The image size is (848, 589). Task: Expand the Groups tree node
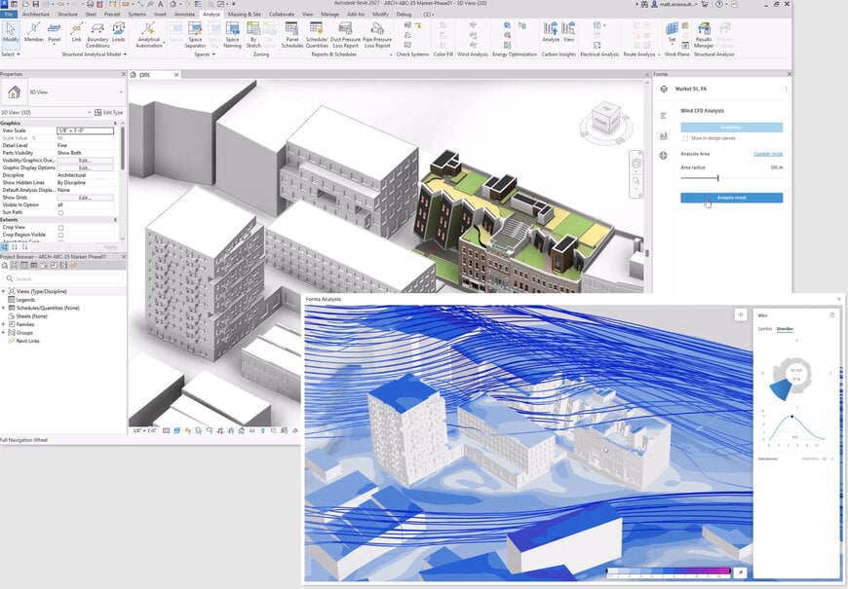(3, 333)
